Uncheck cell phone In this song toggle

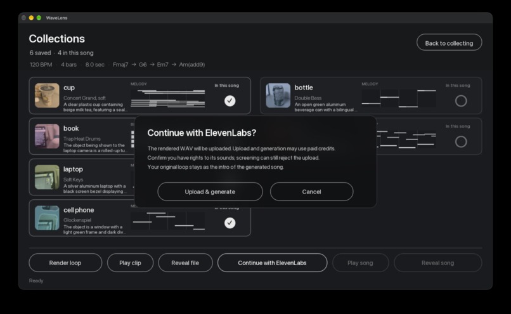[x=230, y=223]
